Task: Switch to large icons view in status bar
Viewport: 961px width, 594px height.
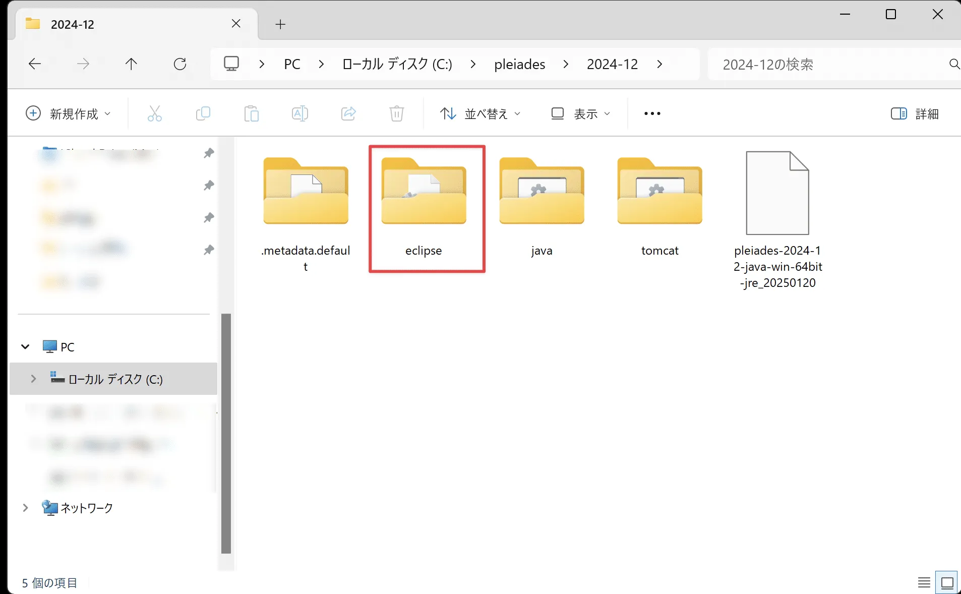Action: (x=947, y=583)
